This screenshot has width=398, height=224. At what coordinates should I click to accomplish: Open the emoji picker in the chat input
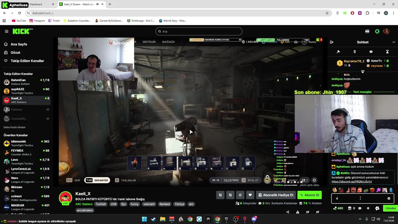[389, 198]
